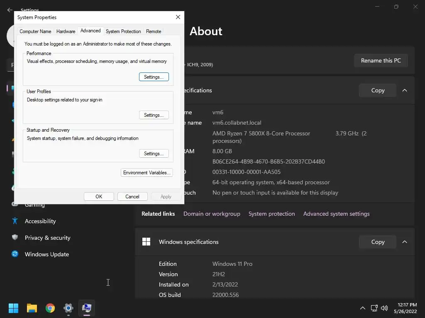Open Environment Variables dialog
The width and height of the screenshot is (425, 318).
click(x=147, y=173)
